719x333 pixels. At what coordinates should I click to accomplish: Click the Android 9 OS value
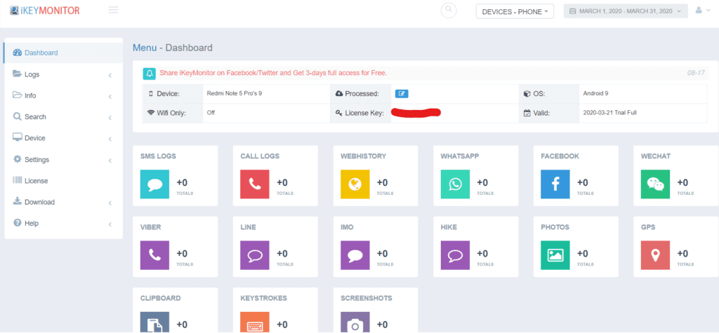(x=595, y=93)
